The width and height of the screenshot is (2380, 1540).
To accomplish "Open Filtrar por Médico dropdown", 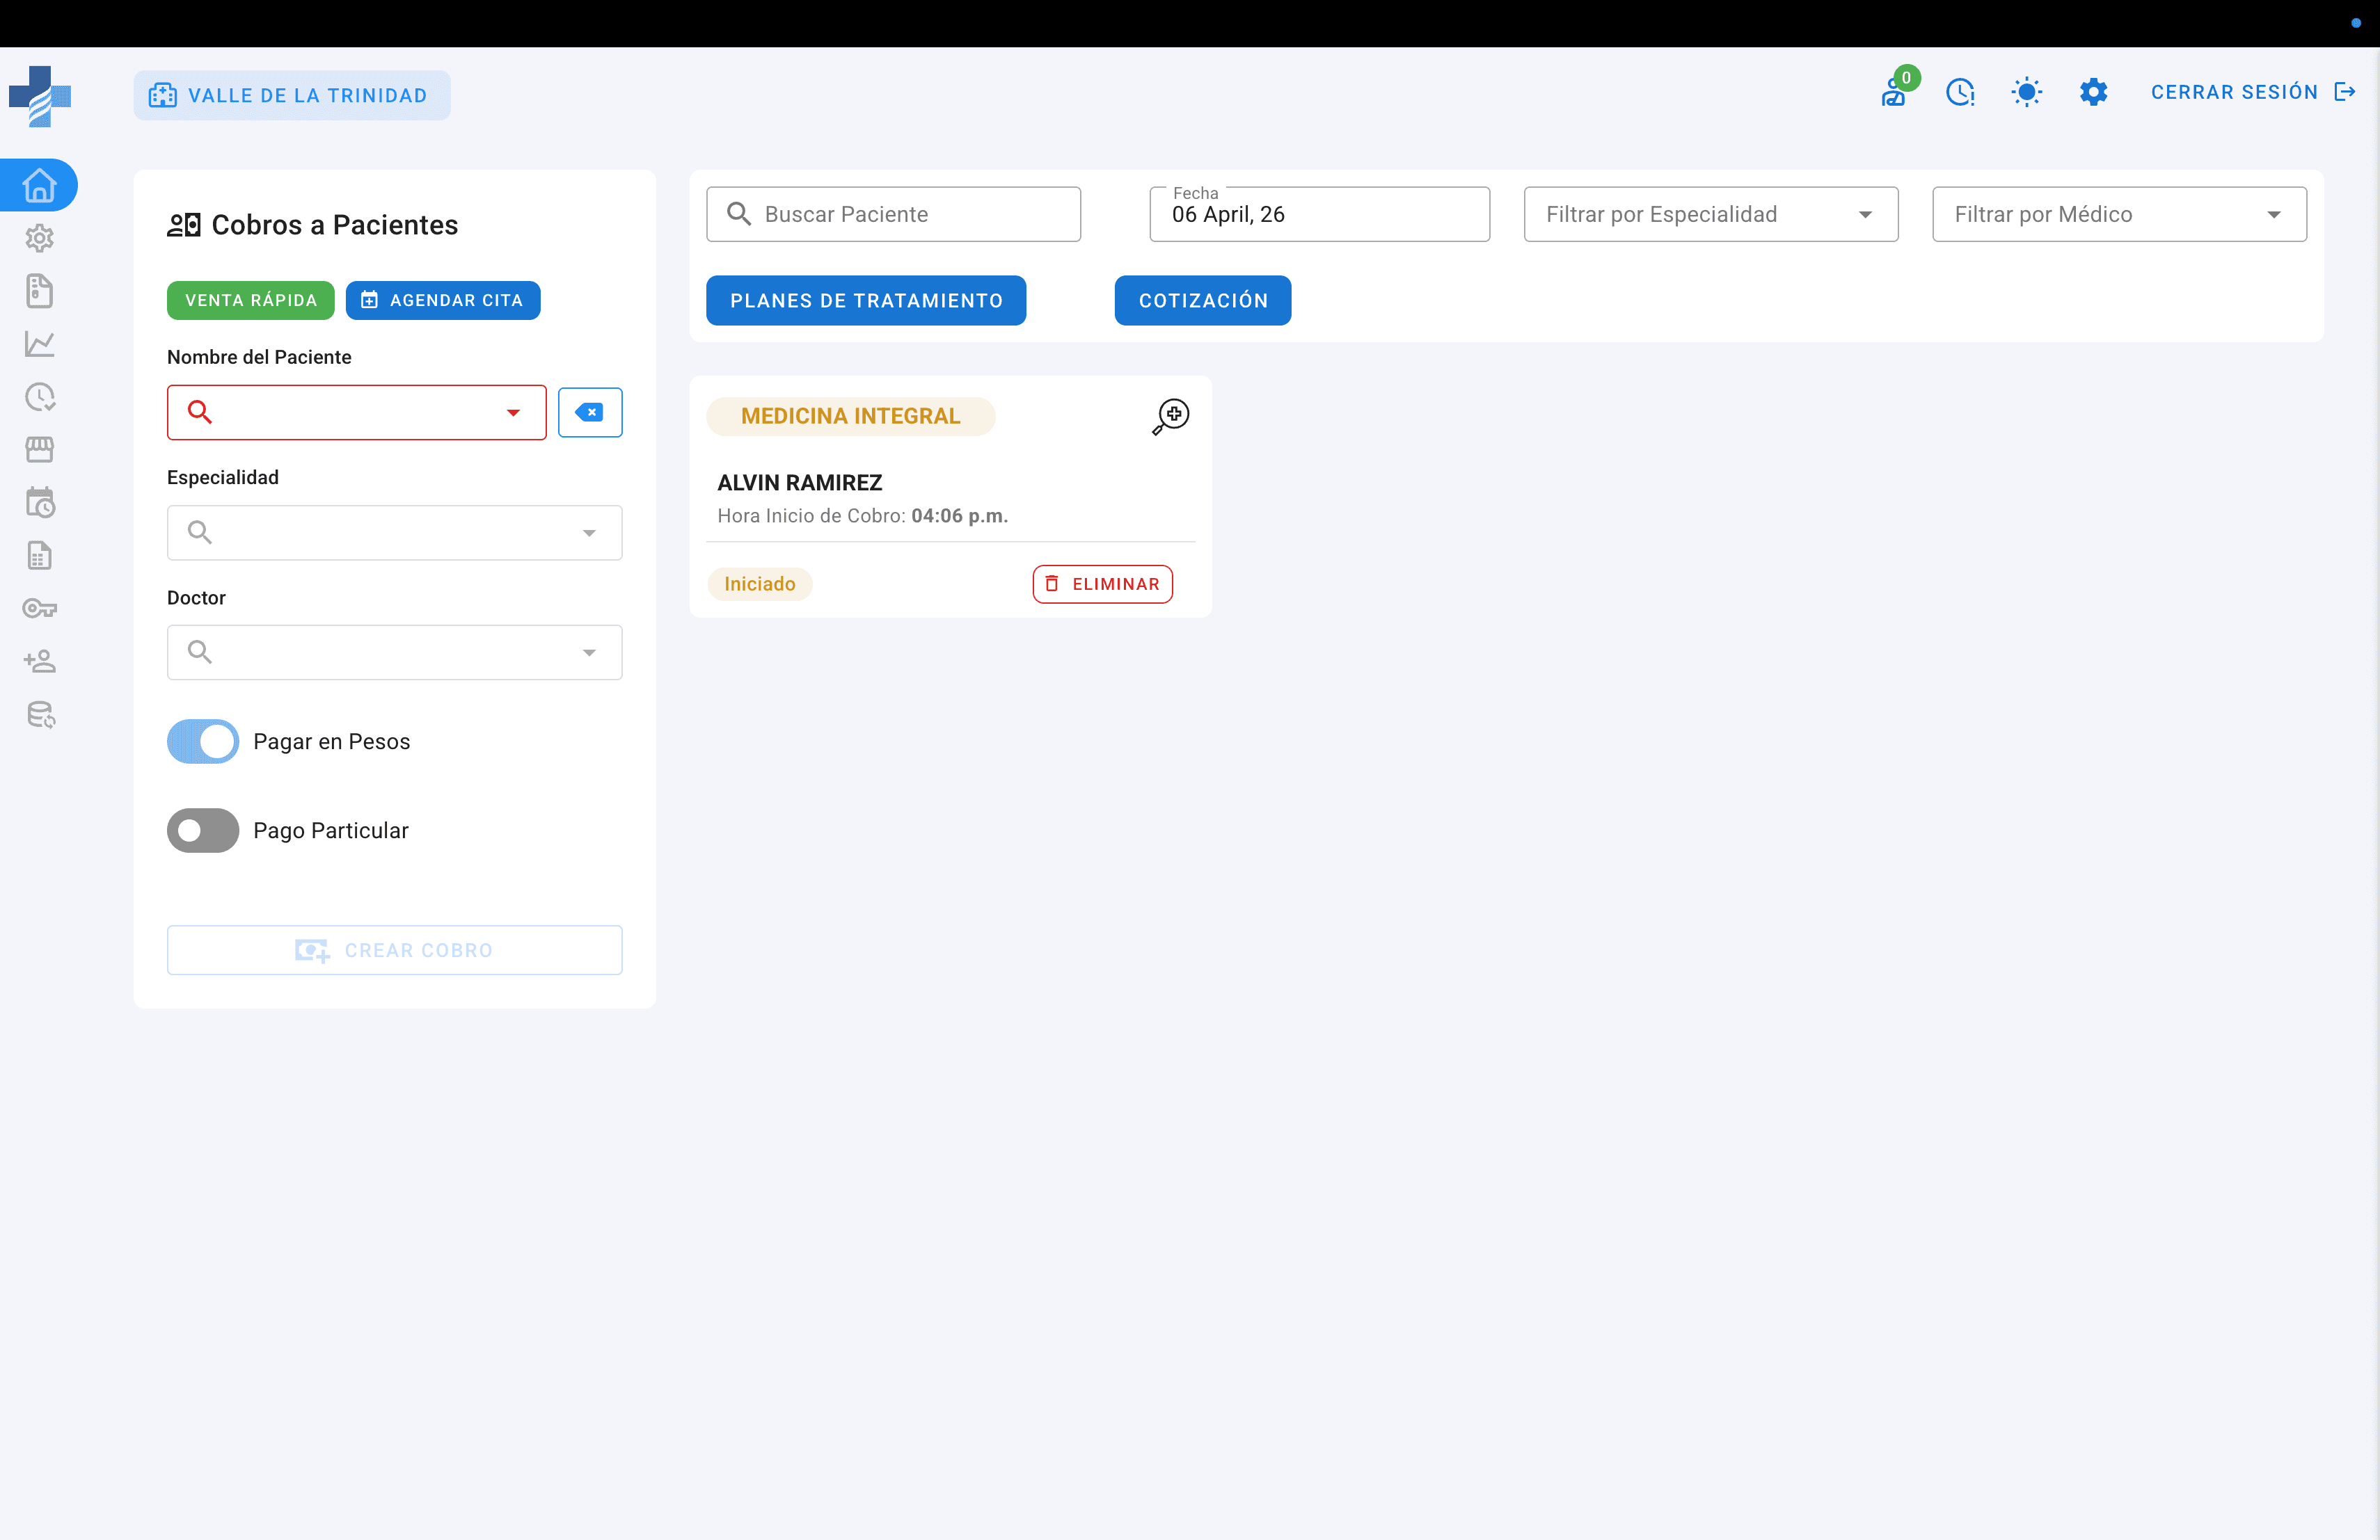I will (2120, 214).
